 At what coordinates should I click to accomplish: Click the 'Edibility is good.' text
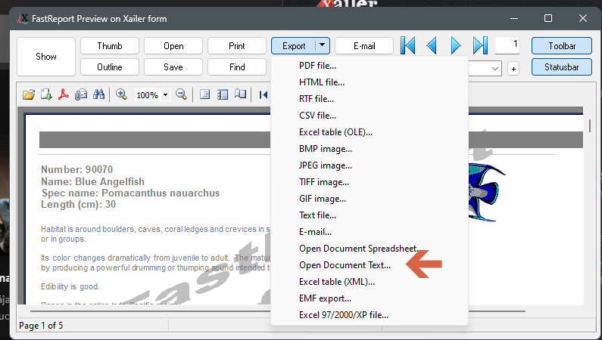(x=70, y=286)
